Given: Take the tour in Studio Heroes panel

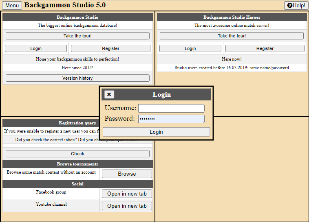Looking at the screenshot, I should pyautogui.click(x=232, y=36).
